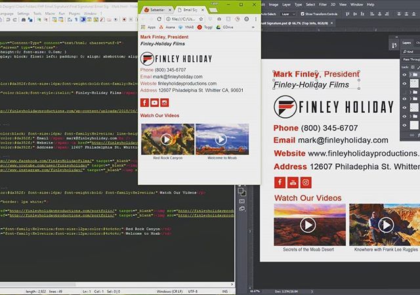Toggle Lock Transparent Pixels in Layers panel
This screenshot has height=295, width=420.
pos(413,67)
